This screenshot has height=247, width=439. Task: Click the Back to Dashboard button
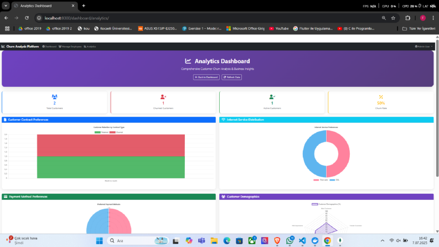pos(206,77)
